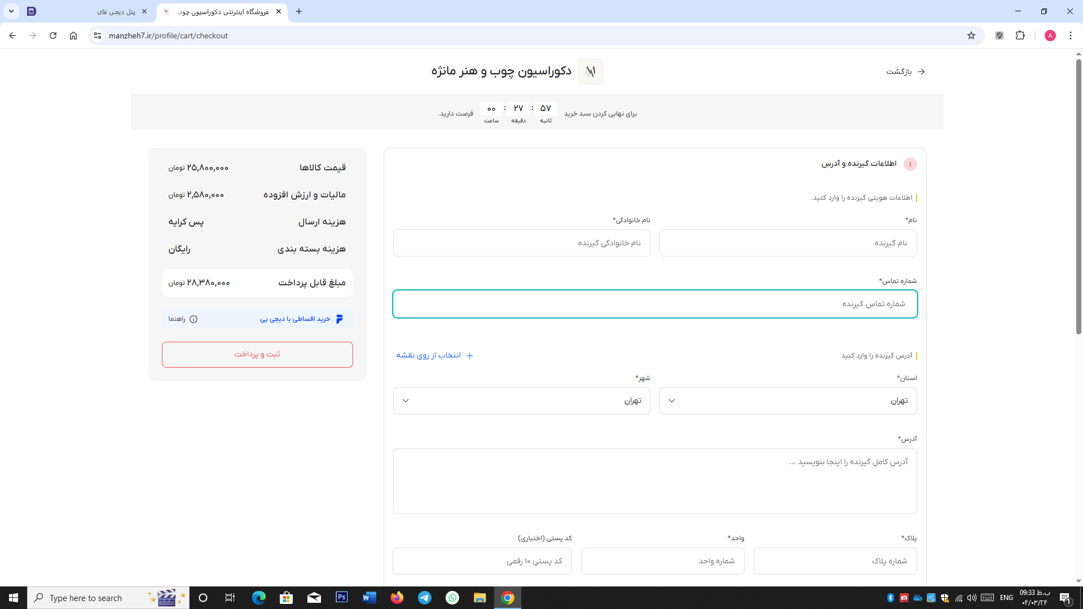This screenshot has height=609, width=1083.
Task: Open Word from taskbar
Action: [x=369, y=598]
